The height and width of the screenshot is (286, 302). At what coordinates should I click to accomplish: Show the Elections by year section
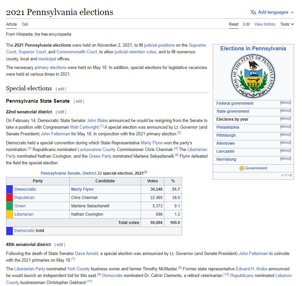(285, 118)
